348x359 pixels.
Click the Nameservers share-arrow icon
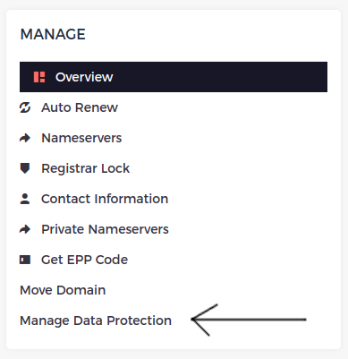point(25,138)
